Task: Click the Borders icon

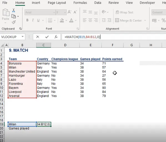Action: click(x=50, y=20)
